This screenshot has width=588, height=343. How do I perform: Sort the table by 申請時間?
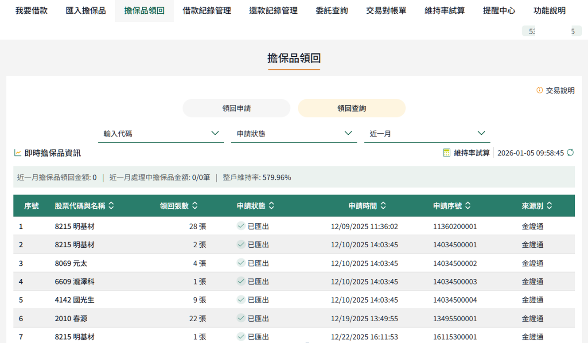pyautogui.click(x=383, y=206)
